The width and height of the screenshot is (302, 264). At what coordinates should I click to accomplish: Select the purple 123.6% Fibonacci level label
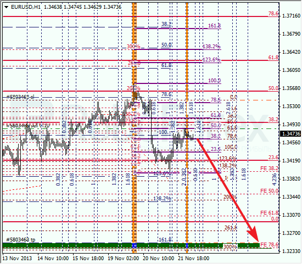coord(211,60)
